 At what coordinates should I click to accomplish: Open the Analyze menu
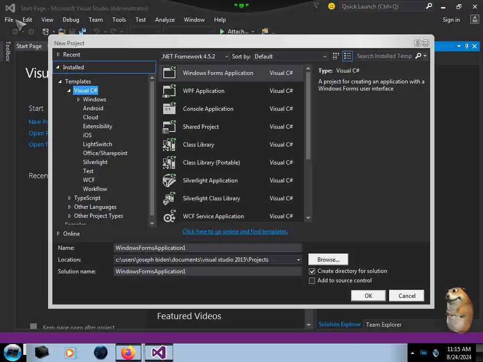click(x=165, y=20)
